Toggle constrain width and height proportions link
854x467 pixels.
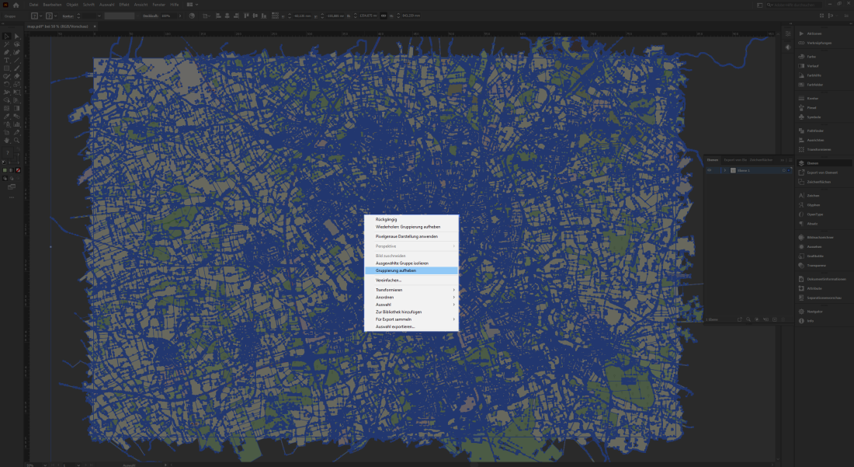point(384,16)
